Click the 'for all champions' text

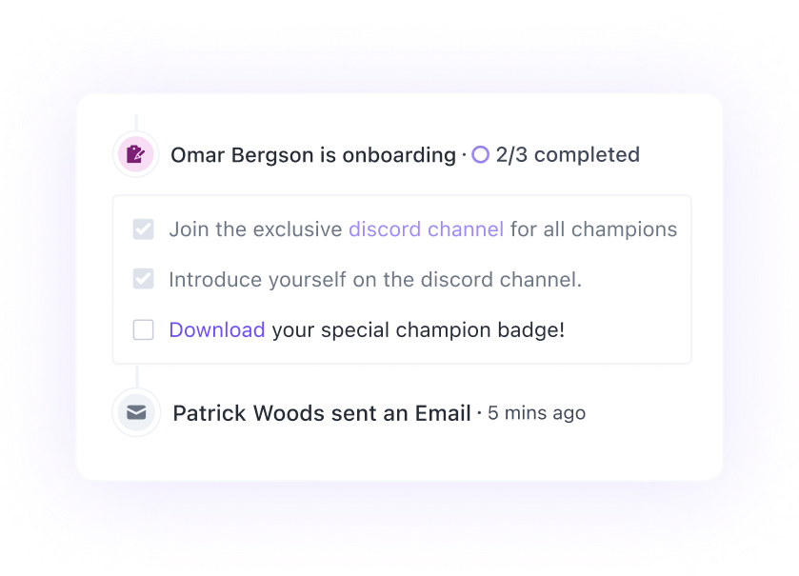593,229
